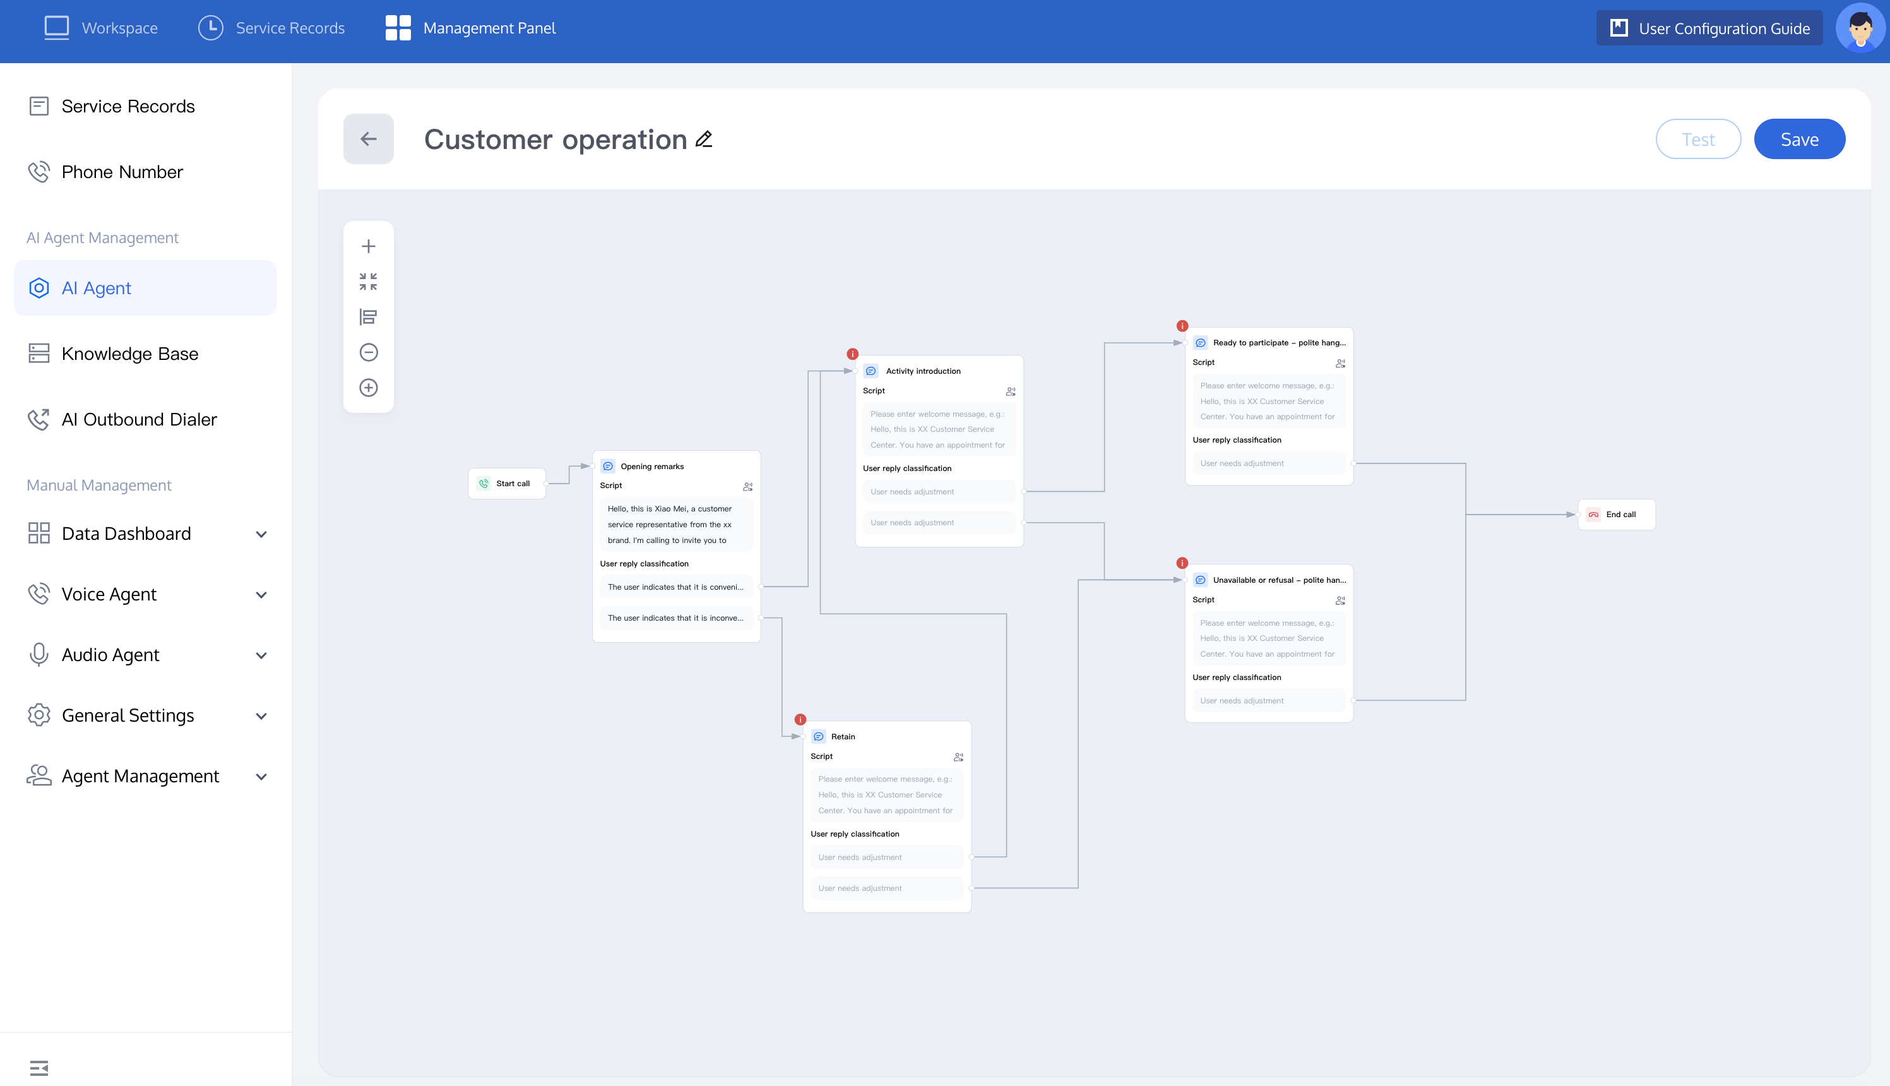This screenshot has height=1086, width=1890.
Task: Click the sidebar collapse icon at bottom
Action: click(39, 1068)
